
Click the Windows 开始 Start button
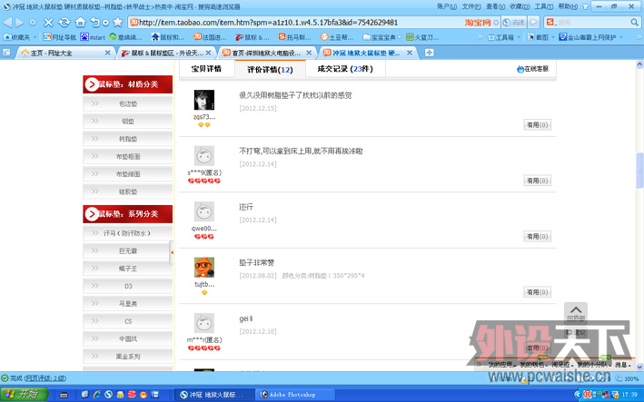24,395
